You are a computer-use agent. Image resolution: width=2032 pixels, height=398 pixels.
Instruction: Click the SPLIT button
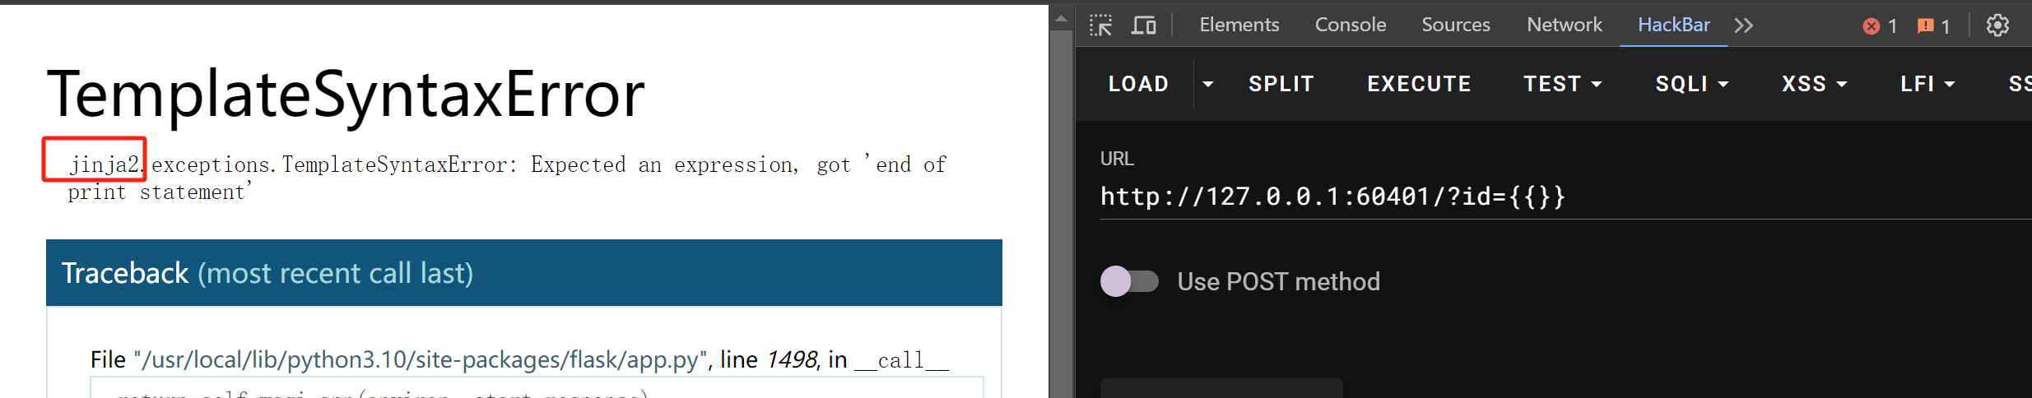1281,84
